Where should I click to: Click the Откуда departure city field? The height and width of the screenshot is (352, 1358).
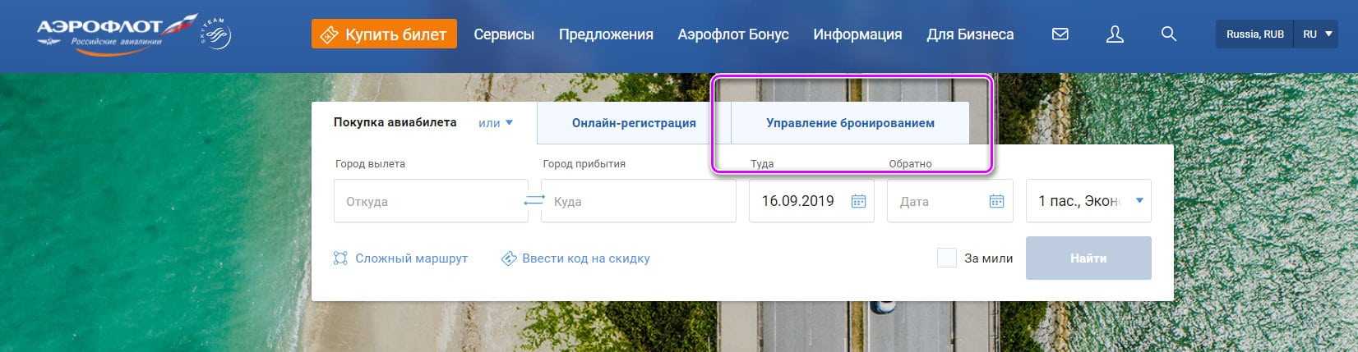pos(430,201)
